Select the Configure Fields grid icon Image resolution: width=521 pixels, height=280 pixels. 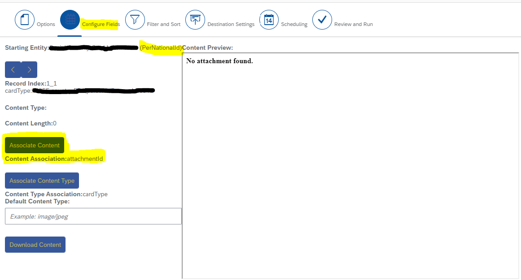(70, 20)
